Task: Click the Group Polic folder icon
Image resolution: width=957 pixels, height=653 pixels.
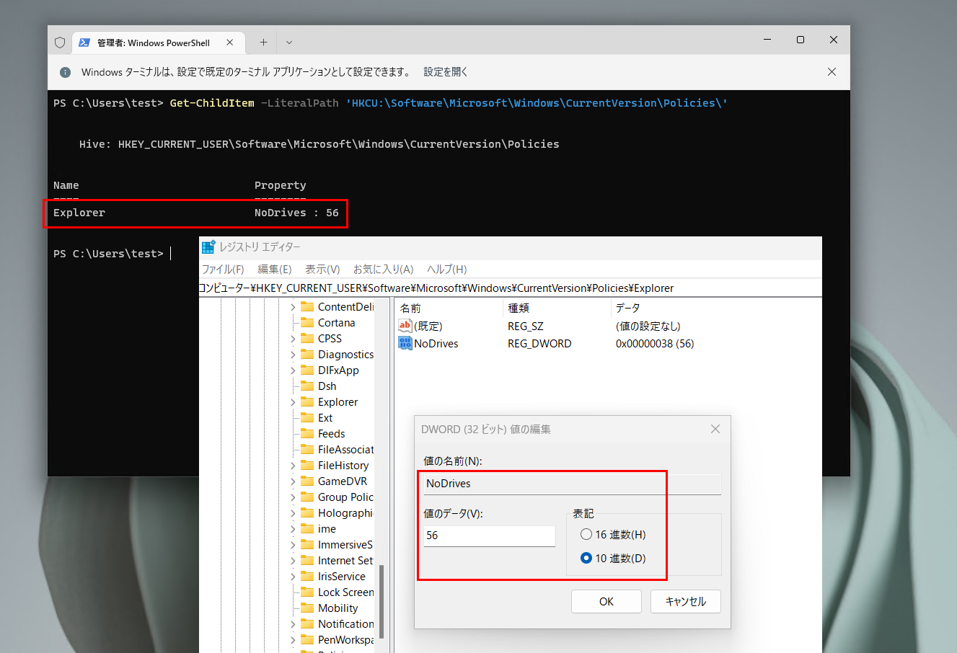Action: [307, 497]
